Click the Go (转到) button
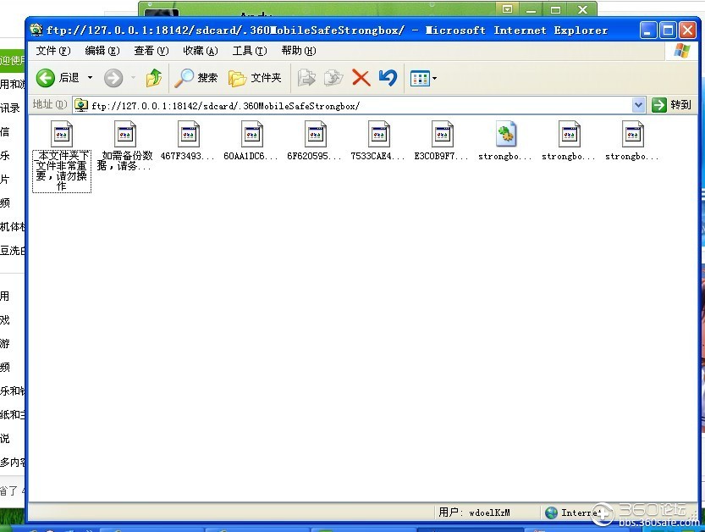Screen dimensions: 705x532 (672, 105)
